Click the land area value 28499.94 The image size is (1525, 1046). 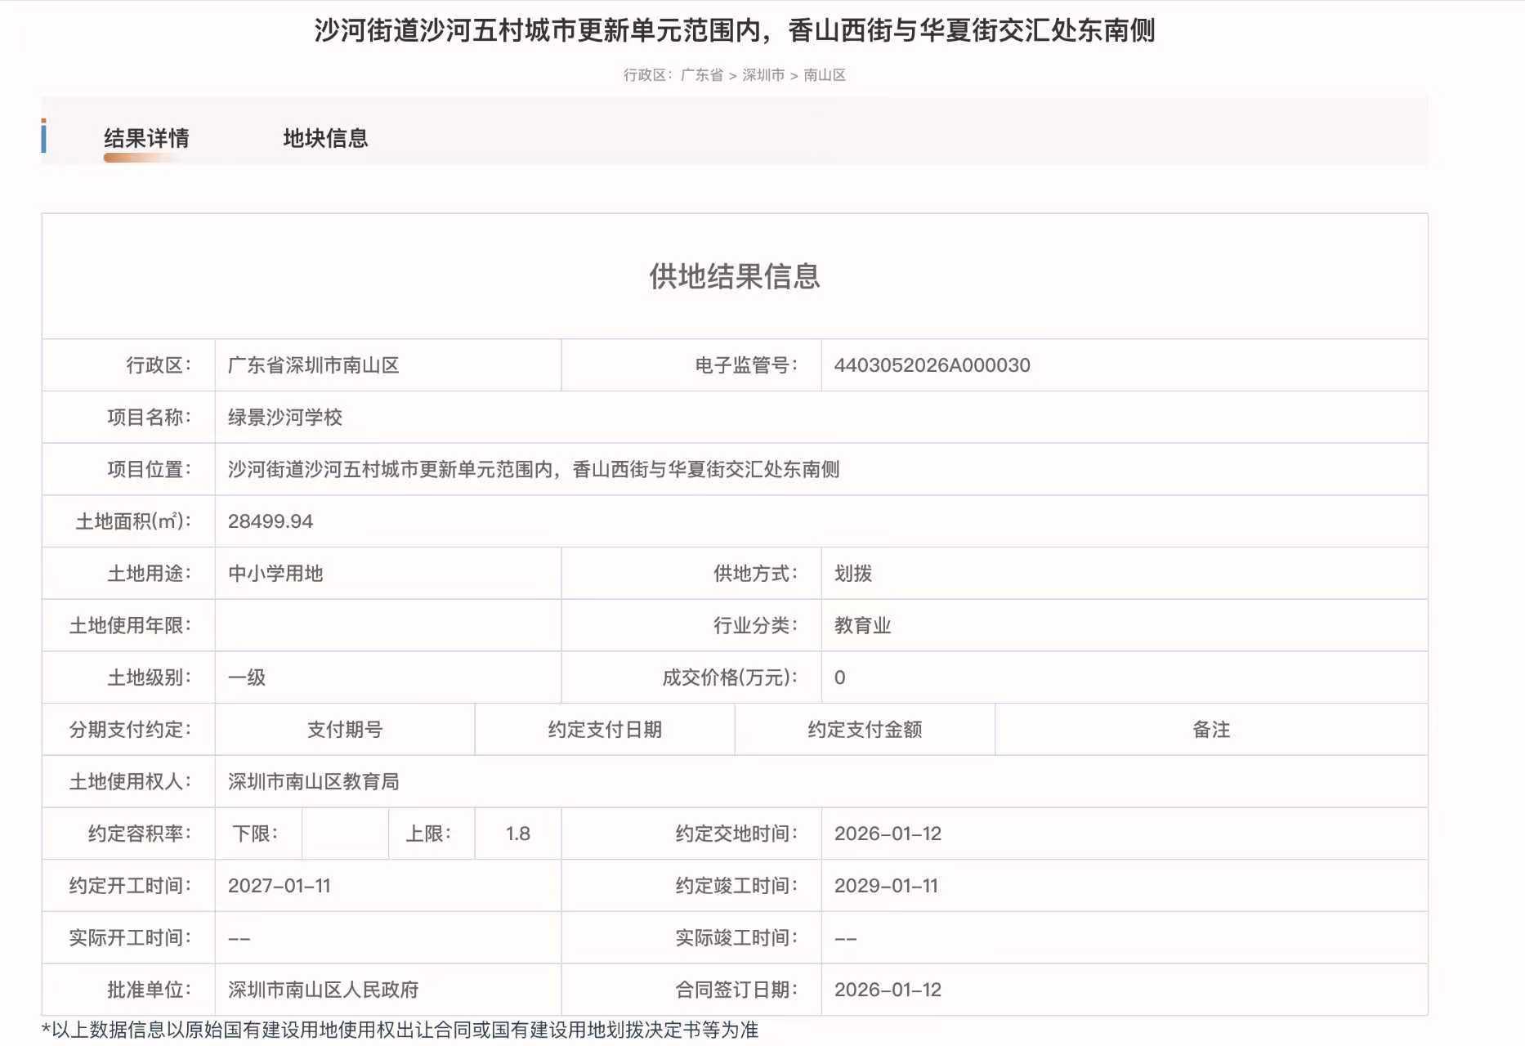click(270, 521)
